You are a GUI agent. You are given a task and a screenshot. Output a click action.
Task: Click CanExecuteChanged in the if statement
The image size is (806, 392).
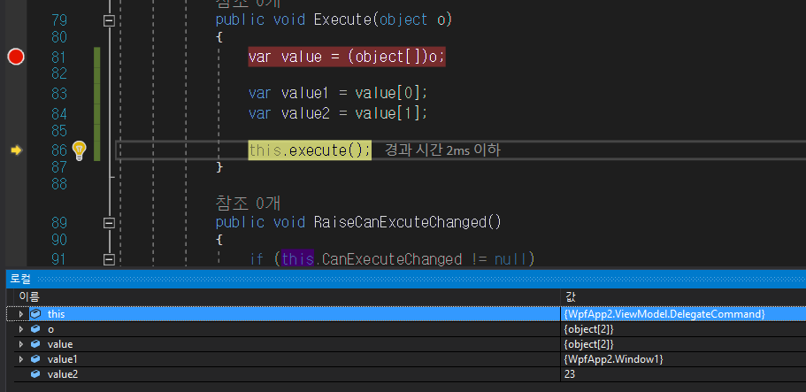[x=391, y=258]
